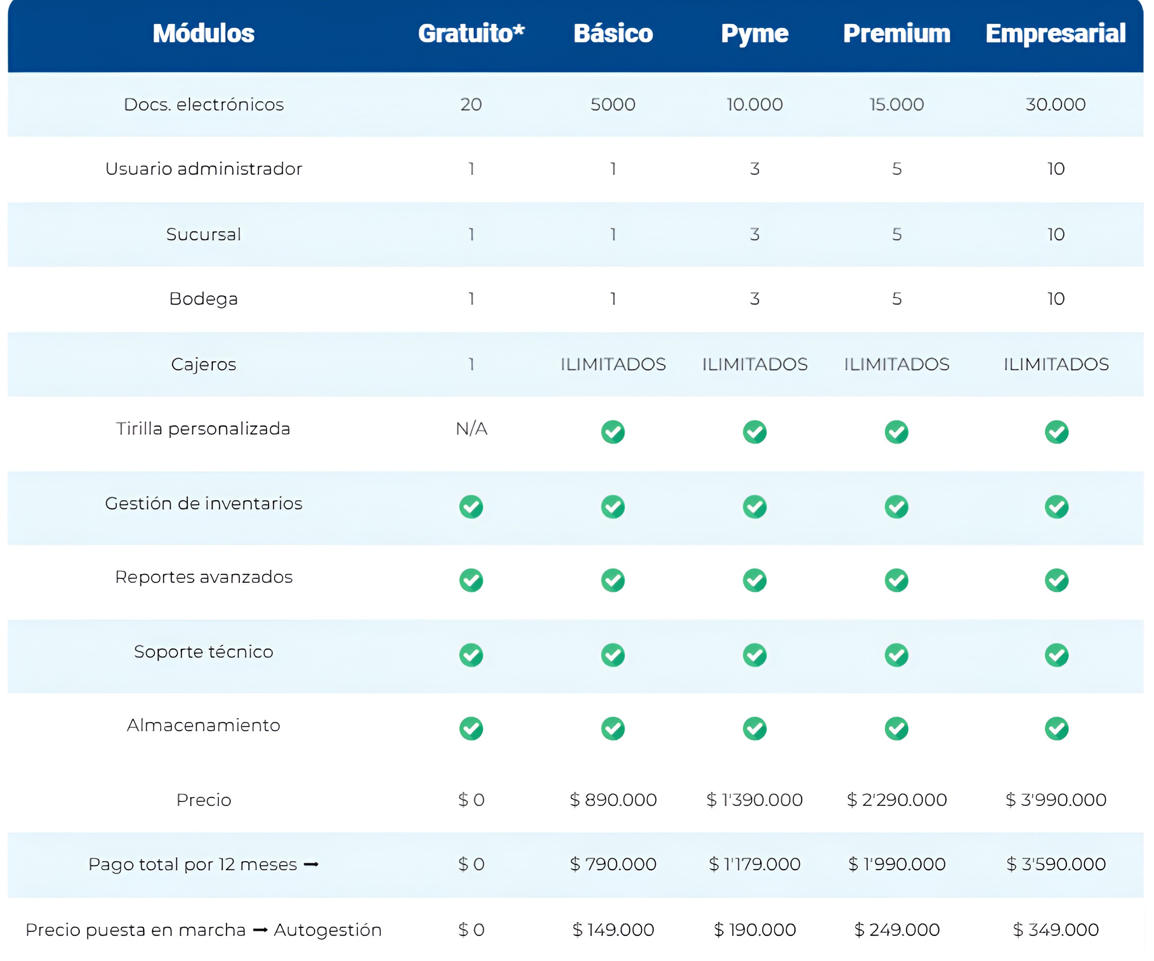
Task: Click Tirilla personalizada checkmark under Básico
Action: (x=613, y=431)
